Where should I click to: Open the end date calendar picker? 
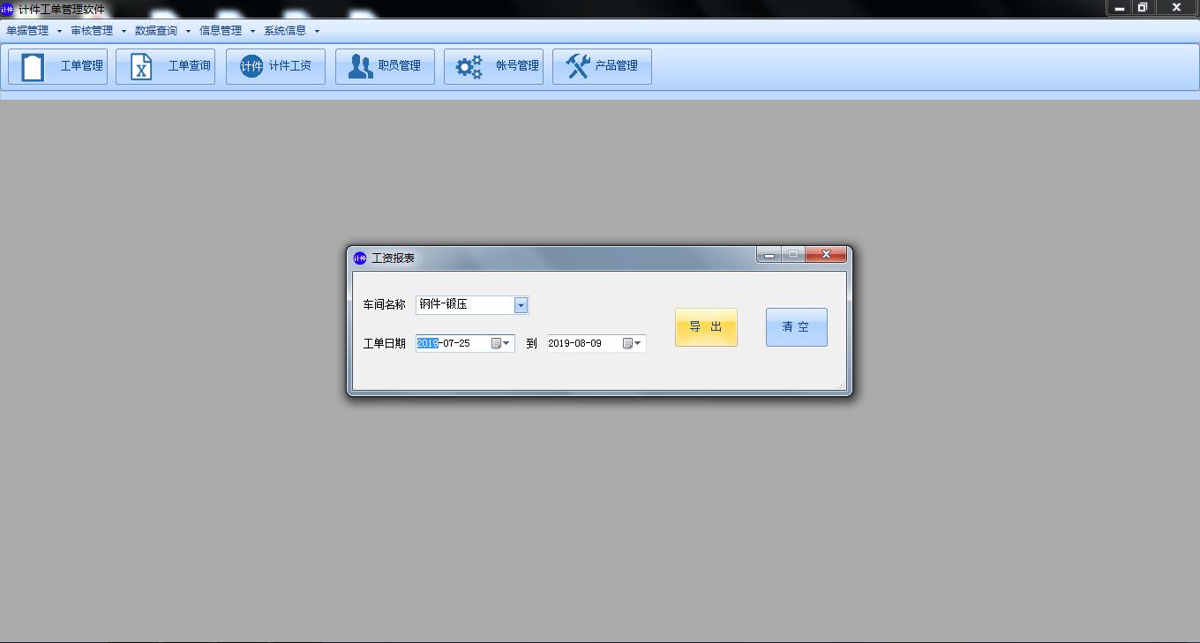[x=632, y=343]
